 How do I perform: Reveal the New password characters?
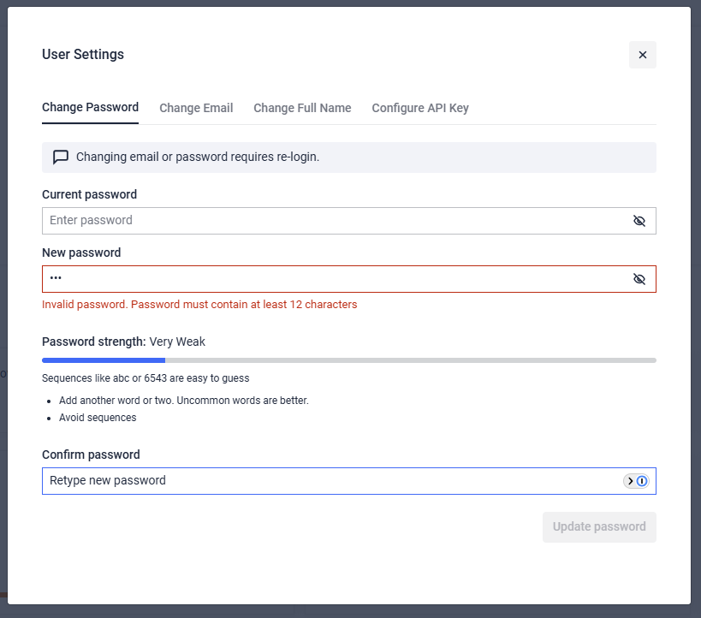click(639, 279)
